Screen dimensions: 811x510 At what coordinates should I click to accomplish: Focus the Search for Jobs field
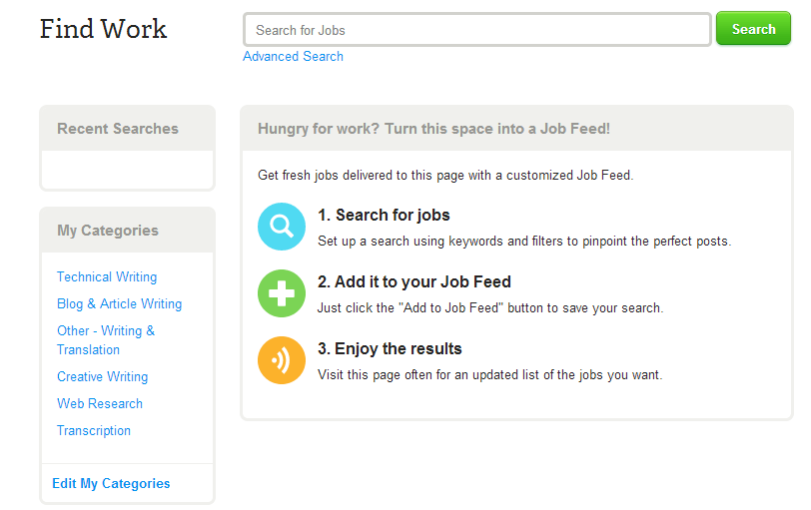[476, 30]
